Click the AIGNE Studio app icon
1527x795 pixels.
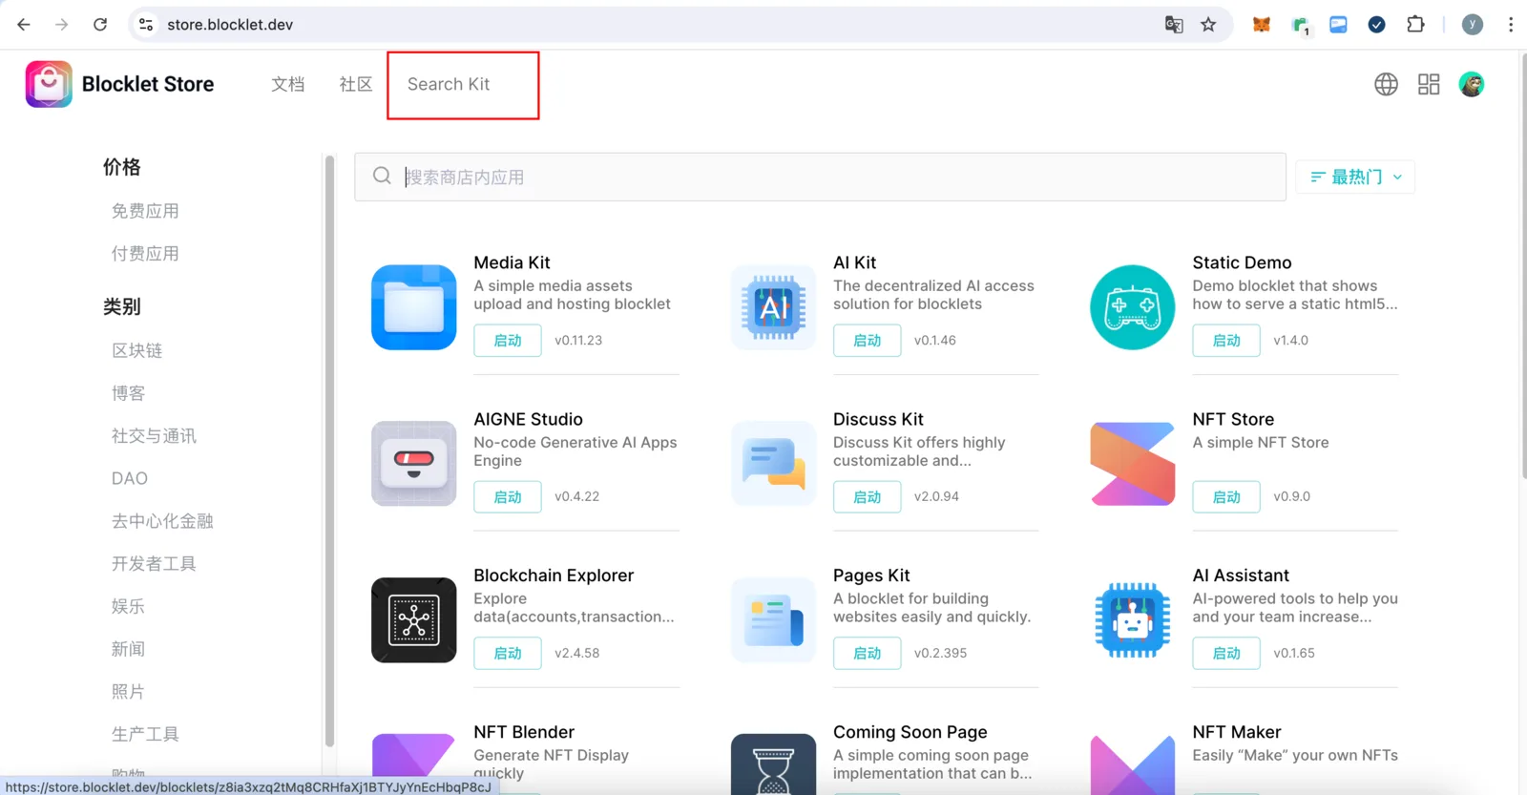point(414,464)
